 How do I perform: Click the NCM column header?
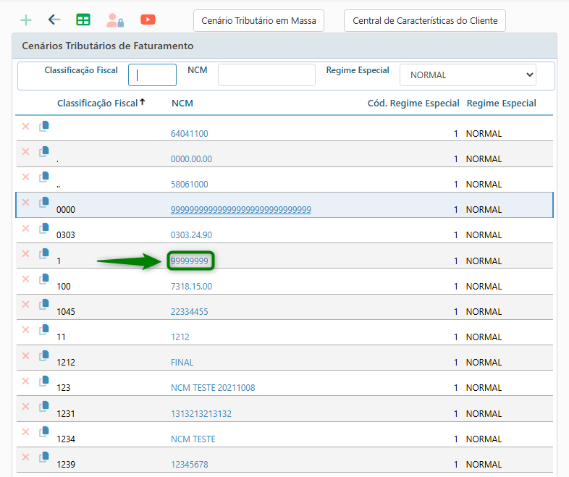tap(182, 104)
